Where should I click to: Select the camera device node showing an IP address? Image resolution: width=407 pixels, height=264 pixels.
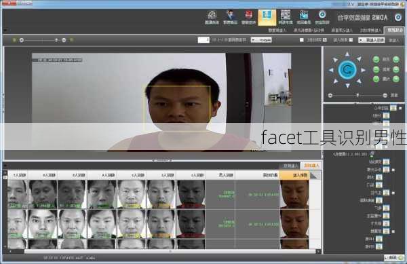353,154
